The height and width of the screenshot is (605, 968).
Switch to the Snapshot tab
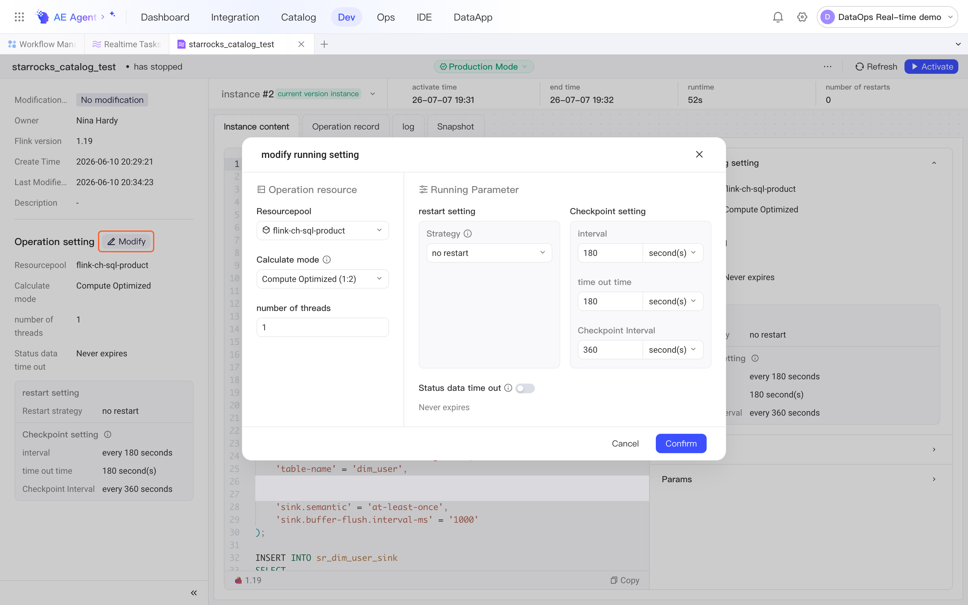tap(455, 126)
